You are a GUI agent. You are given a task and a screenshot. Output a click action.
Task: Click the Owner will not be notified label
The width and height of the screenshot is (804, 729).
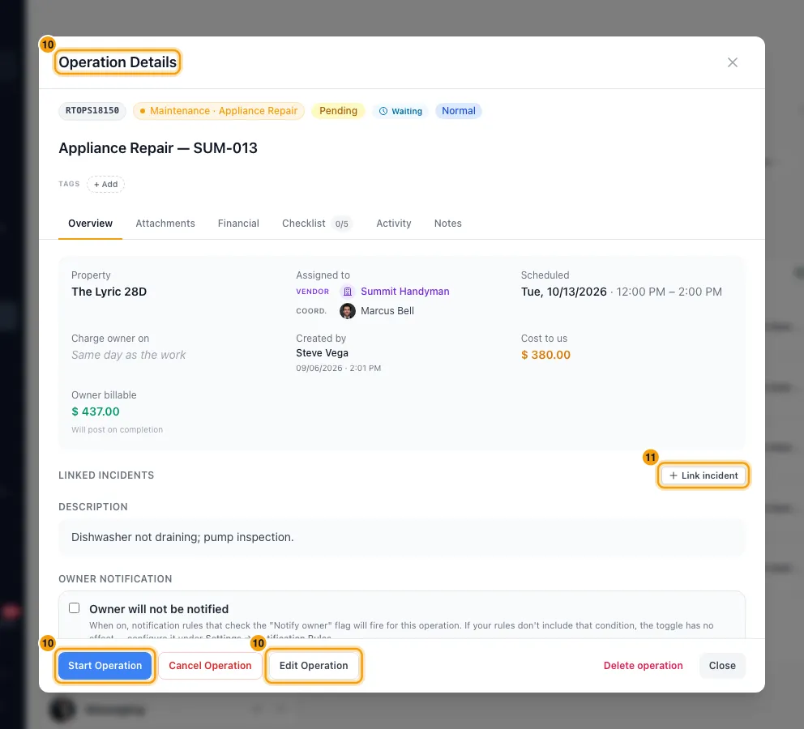point(159,609)
